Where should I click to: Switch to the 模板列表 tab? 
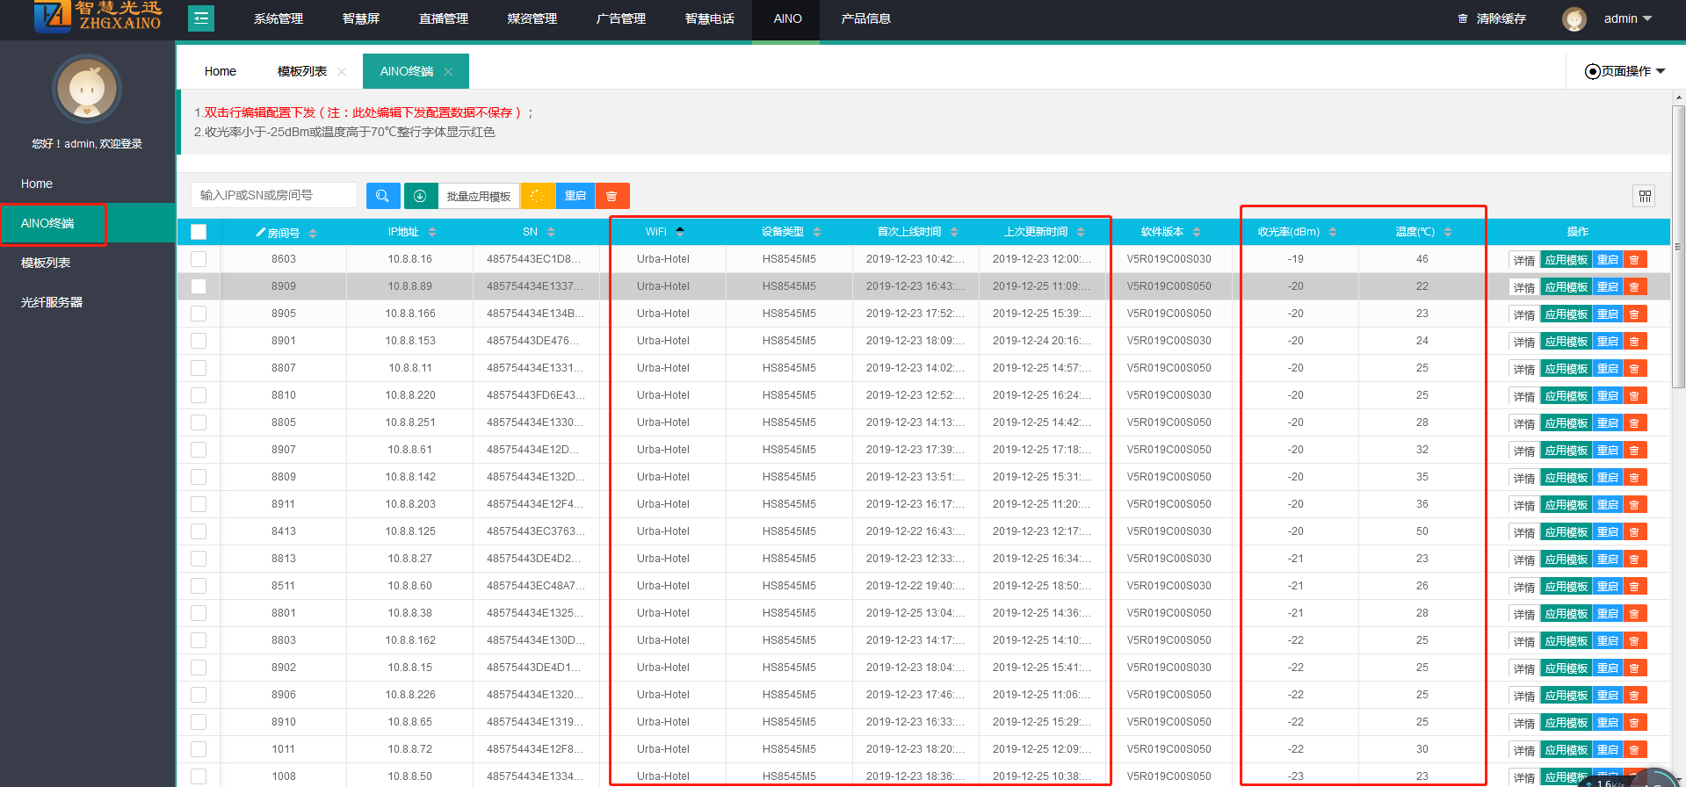tap(301, 71)
